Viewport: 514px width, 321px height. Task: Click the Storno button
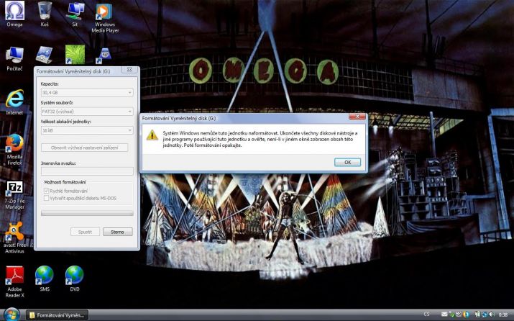(x=118, y=232)
